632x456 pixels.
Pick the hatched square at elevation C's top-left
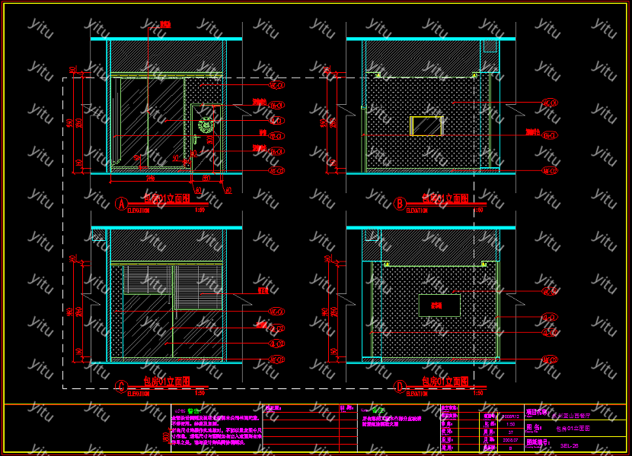tap(98, 235)
